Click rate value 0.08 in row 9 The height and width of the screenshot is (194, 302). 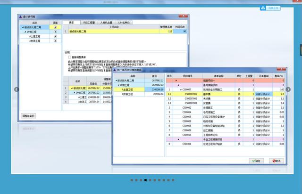(282, 144)
